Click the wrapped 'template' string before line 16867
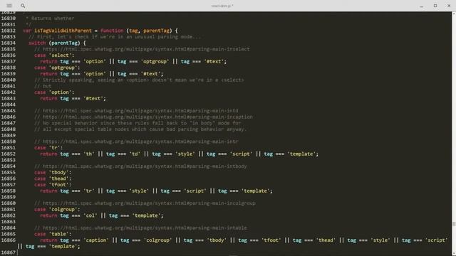This screenshot has width=456, height=256. click(x=63, y=247)
